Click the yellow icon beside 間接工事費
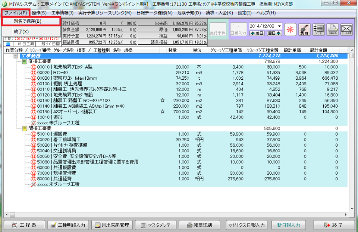The image size is (358, 232). (25, 128)
